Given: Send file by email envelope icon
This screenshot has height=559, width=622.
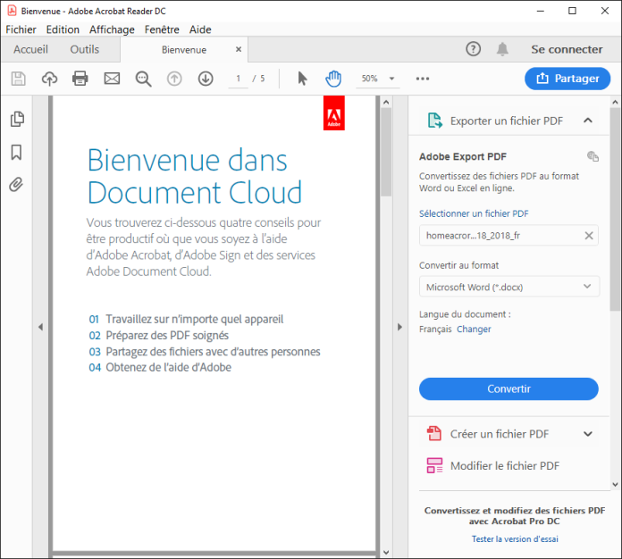Looking at the screenshot, I should coord(112,79).
